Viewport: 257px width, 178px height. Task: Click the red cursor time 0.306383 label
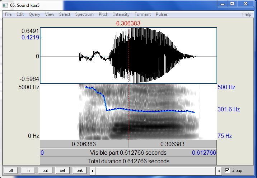tap(128, 23)
